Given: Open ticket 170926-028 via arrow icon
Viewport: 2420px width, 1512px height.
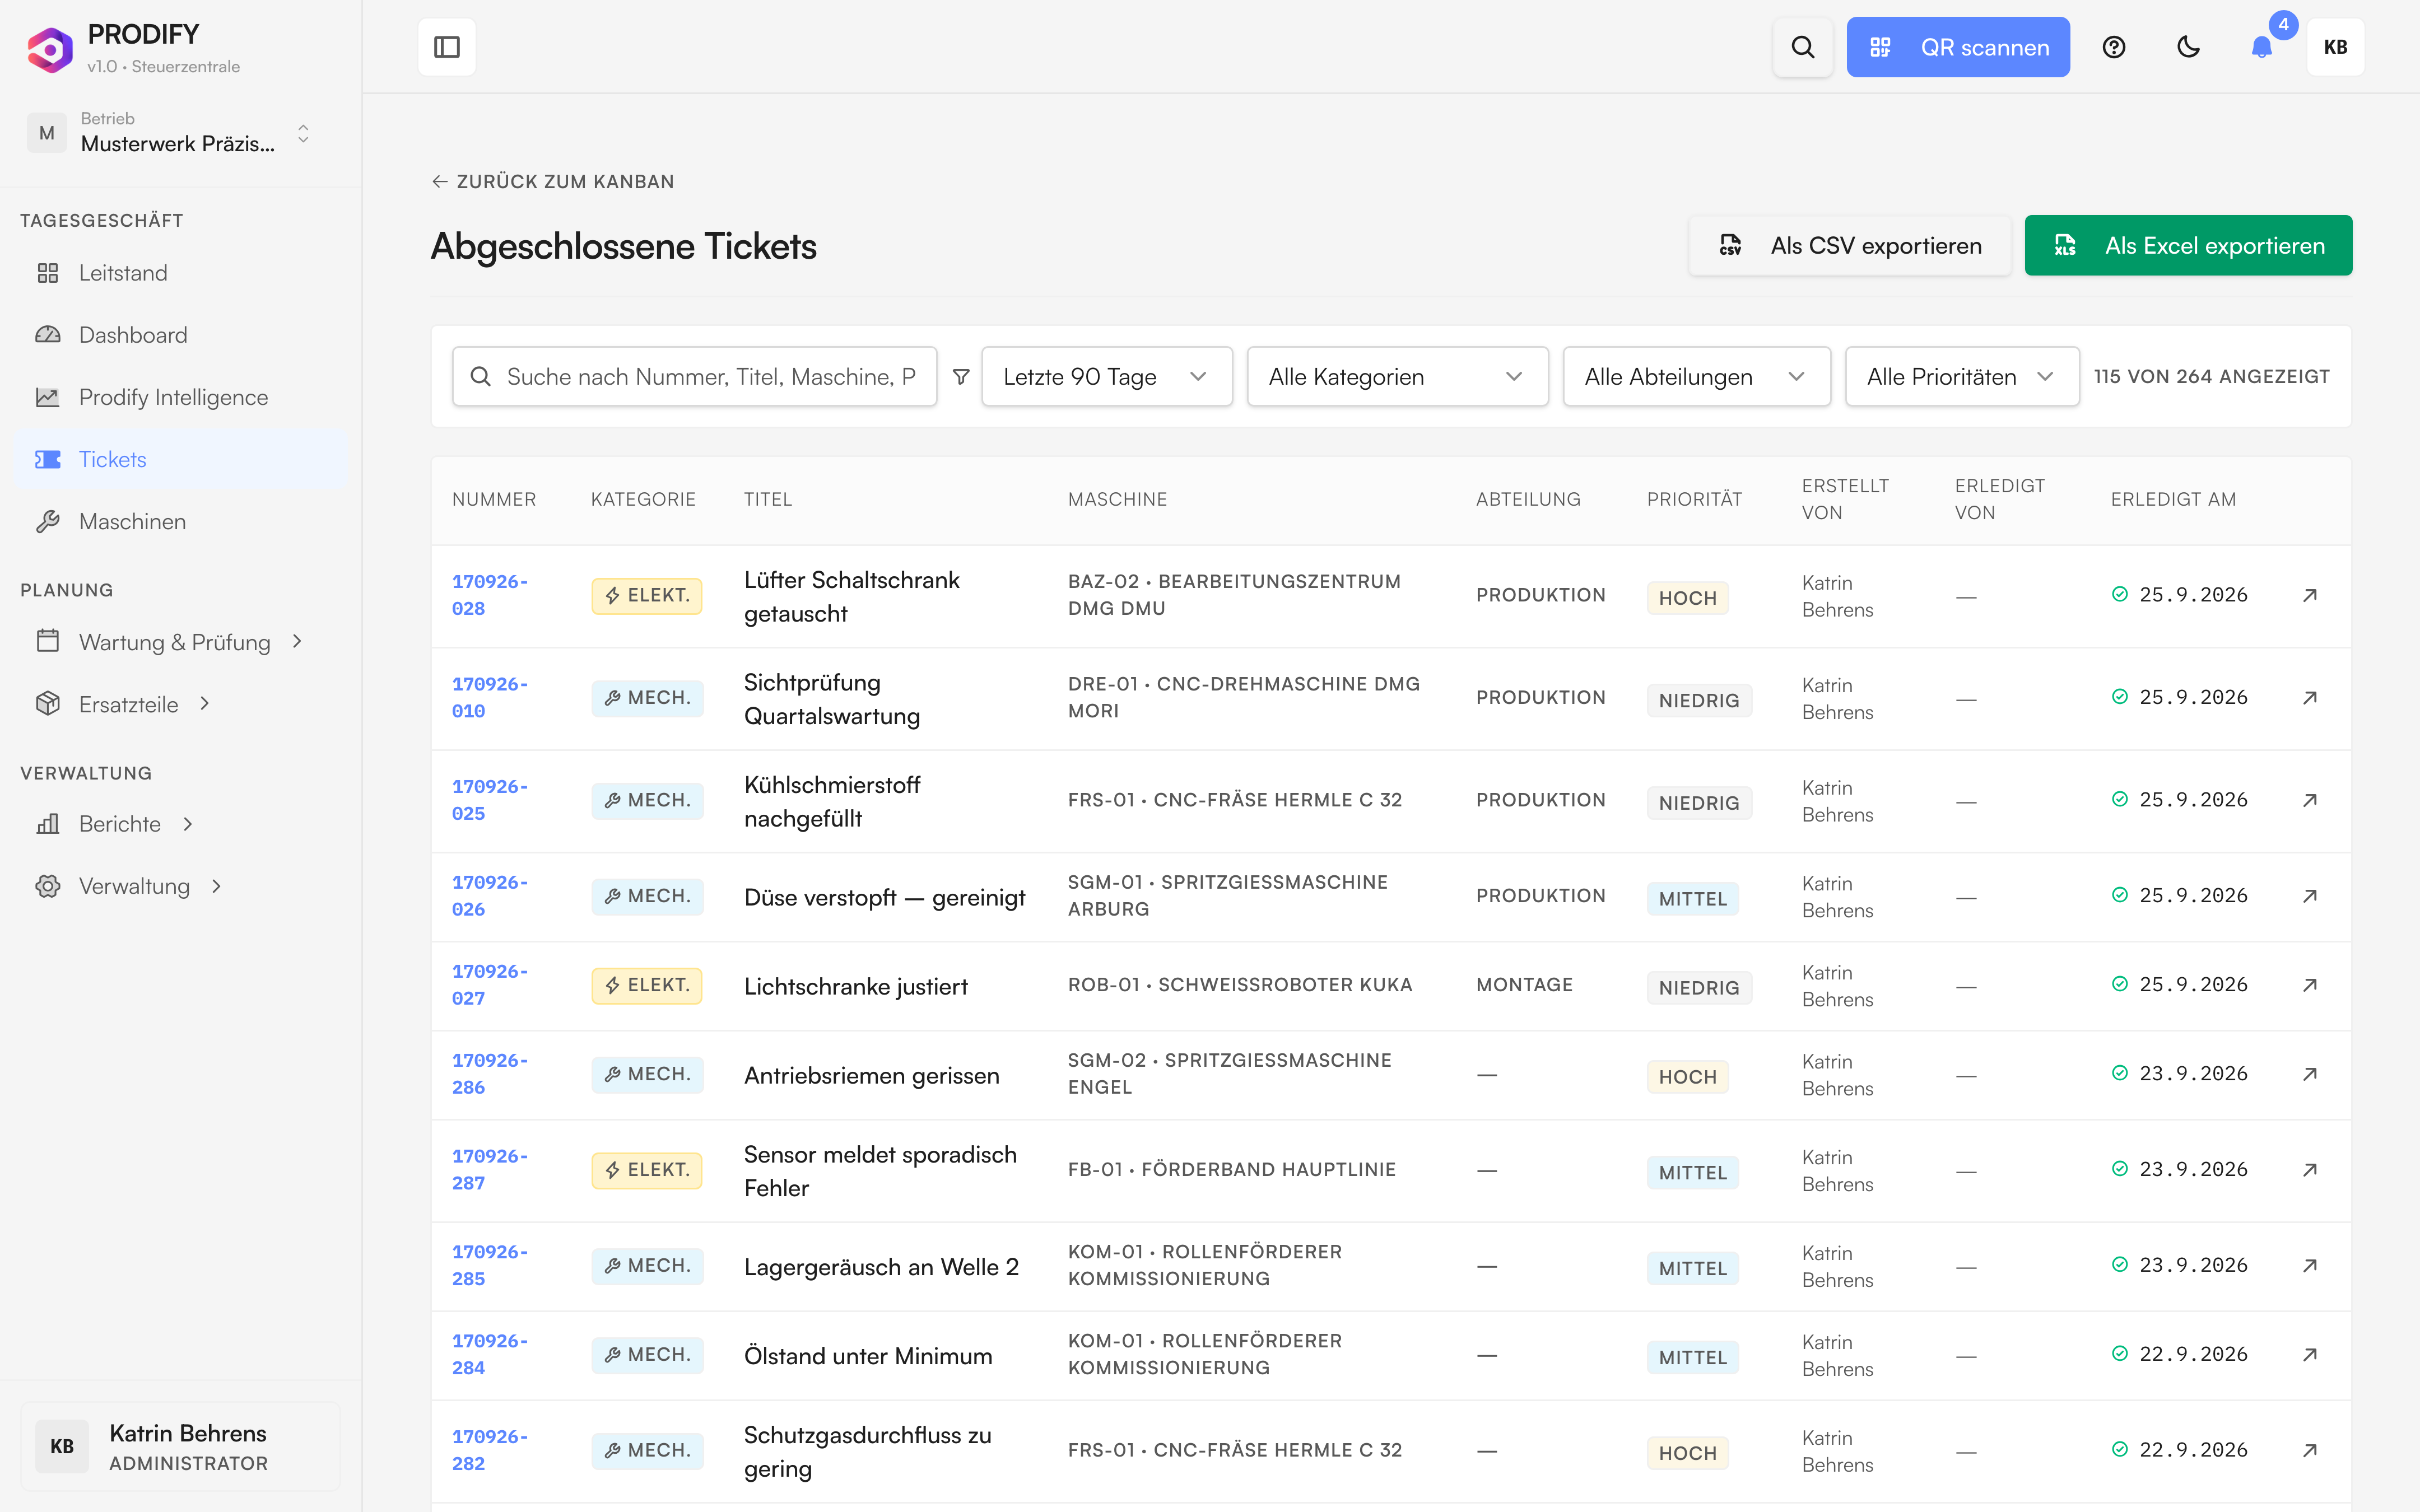Looking at the screenshot, I should pyautogui.click(x=2310, y=595).
